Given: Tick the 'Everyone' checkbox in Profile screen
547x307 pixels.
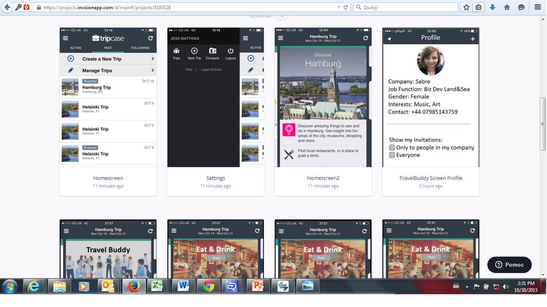Looking at the screenshot, I should 392,155.
